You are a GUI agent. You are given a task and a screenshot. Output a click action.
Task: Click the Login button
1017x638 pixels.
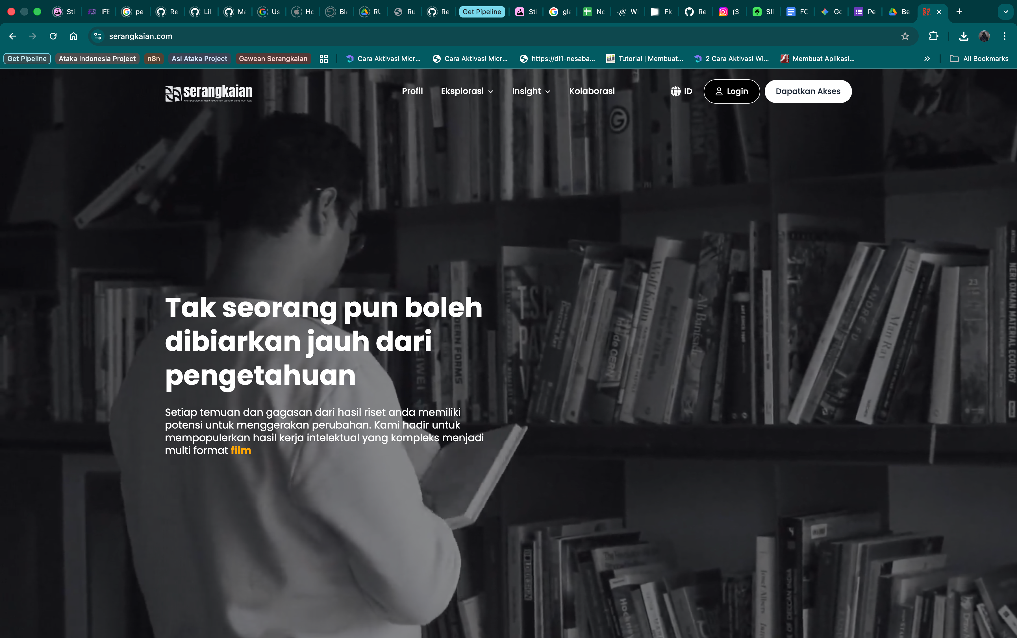tap(732, 91)
